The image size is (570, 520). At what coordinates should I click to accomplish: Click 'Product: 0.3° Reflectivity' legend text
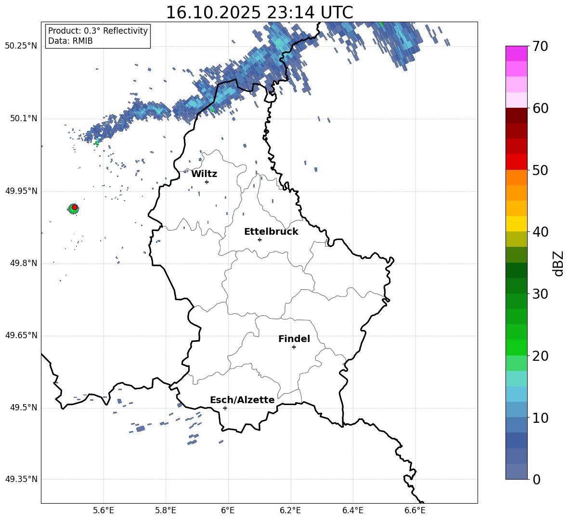click(x=98, y=31)
